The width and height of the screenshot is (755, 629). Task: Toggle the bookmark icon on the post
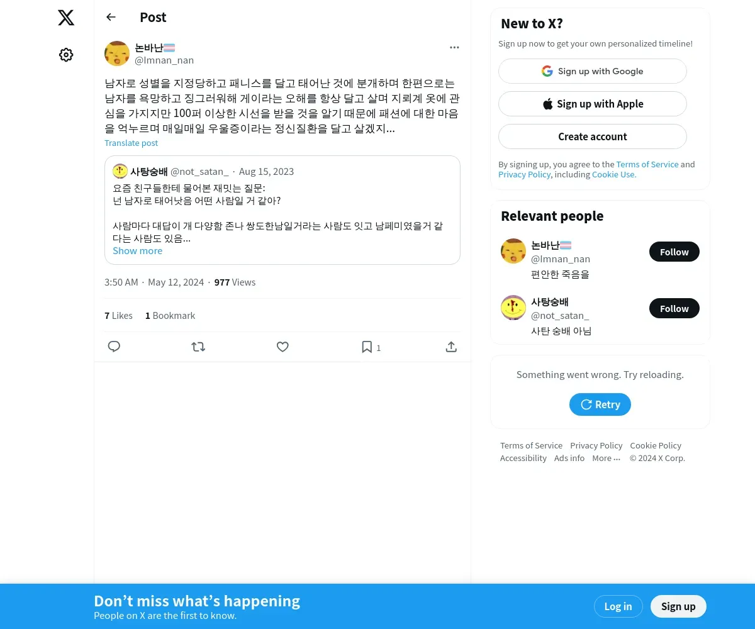click(367, 347)
